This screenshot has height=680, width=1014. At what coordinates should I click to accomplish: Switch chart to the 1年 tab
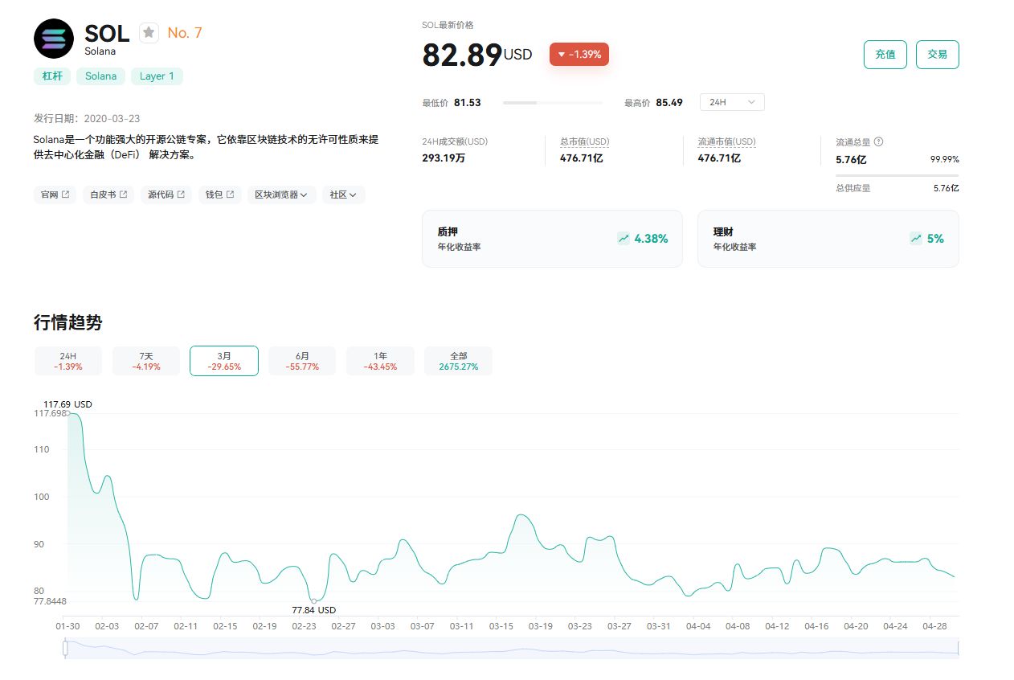click(380, 361)
